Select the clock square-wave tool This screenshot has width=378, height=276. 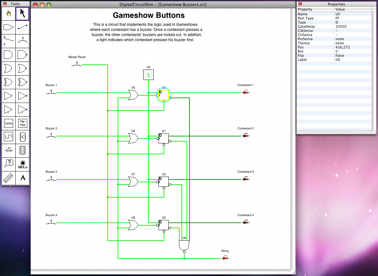click(x=9, y=137)
